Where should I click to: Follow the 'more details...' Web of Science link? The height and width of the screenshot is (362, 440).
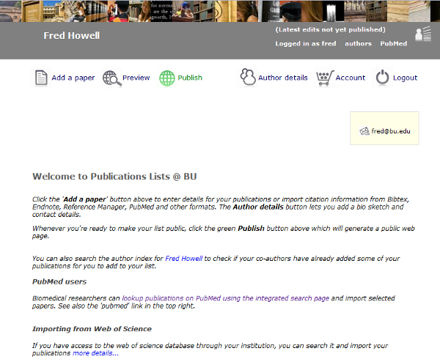coord(95,353)
